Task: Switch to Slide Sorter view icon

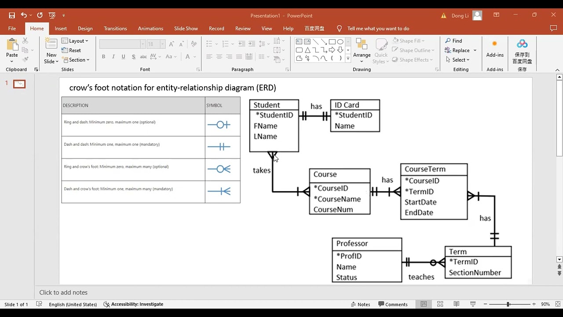Action: (440, 304)
